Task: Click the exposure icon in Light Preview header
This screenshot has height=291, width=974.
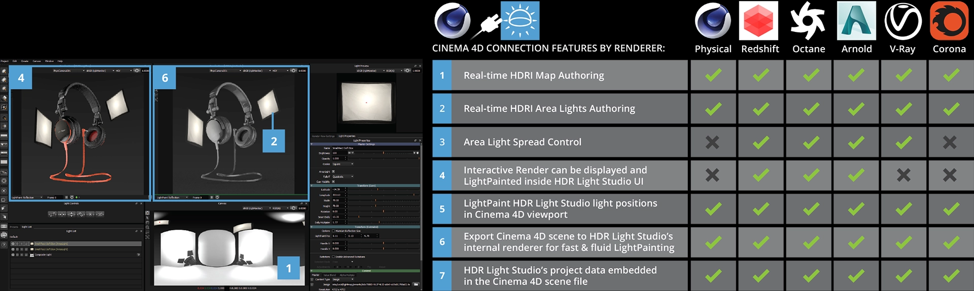Action: pyautogui.click(x=407, y=70)
